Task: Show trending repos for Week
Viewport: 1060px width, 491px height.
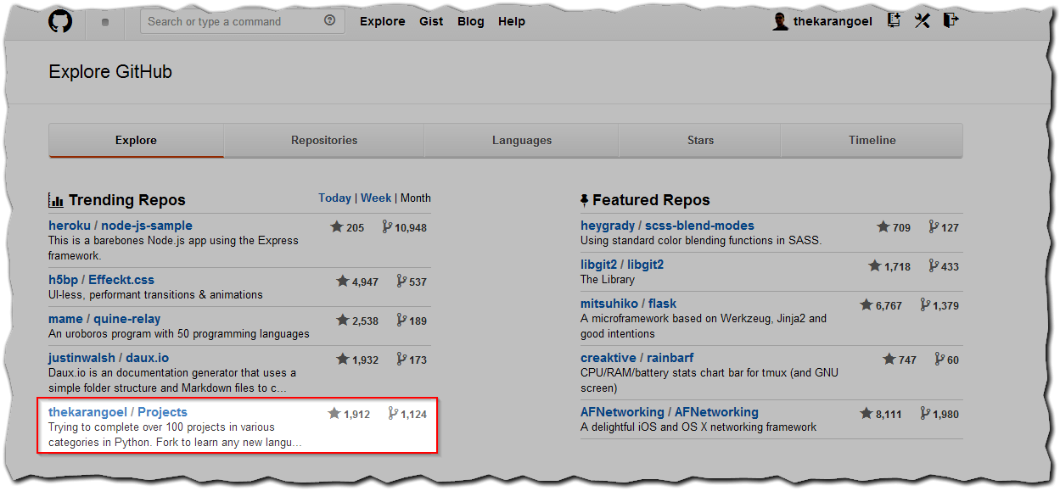Action: pyautogui.click(x=376, y=198)
